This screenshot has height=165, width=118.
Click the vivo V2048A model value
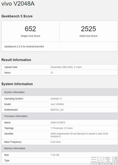pos(57,104)
